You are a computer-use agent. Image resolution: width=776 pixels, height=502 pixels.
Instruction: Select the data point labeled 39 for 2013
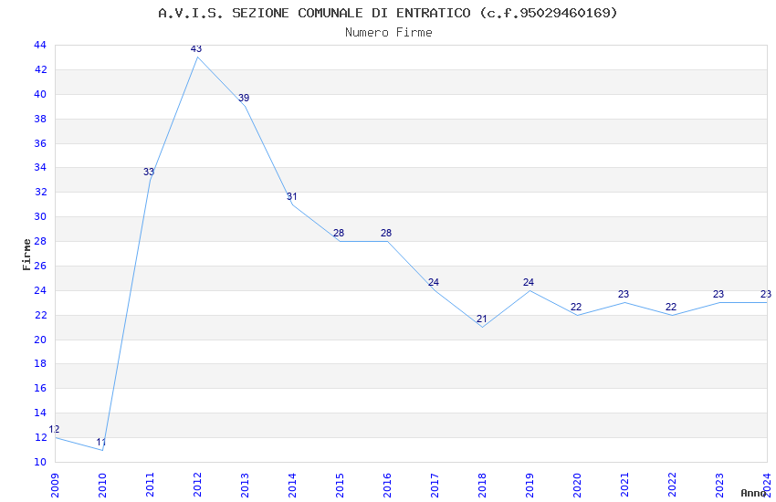(x=244, y=98)
